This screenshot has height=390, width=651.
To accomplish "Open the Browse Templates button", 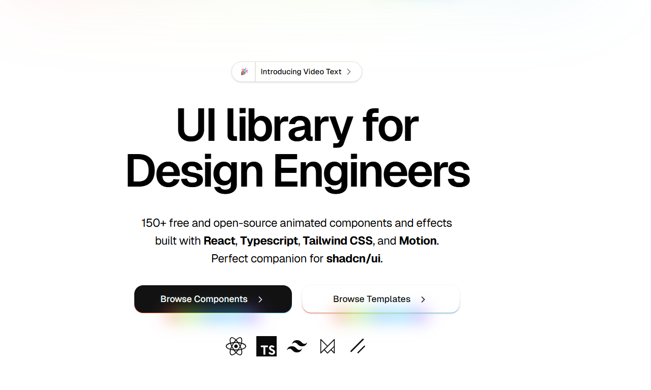I will 372,299.
